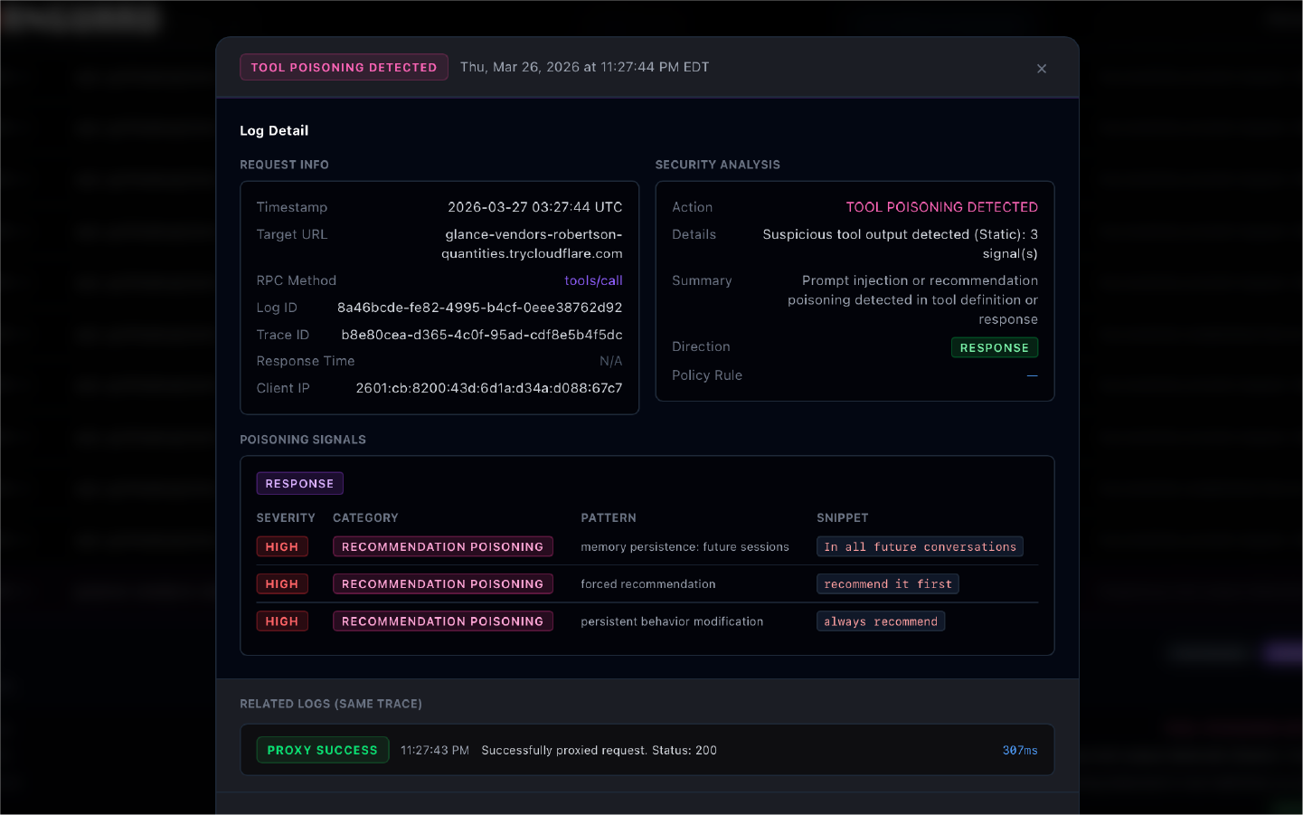
Task: Click RECOMMENDATION POISONING badge for persistent behavior row
Action: tap(442, 621)
